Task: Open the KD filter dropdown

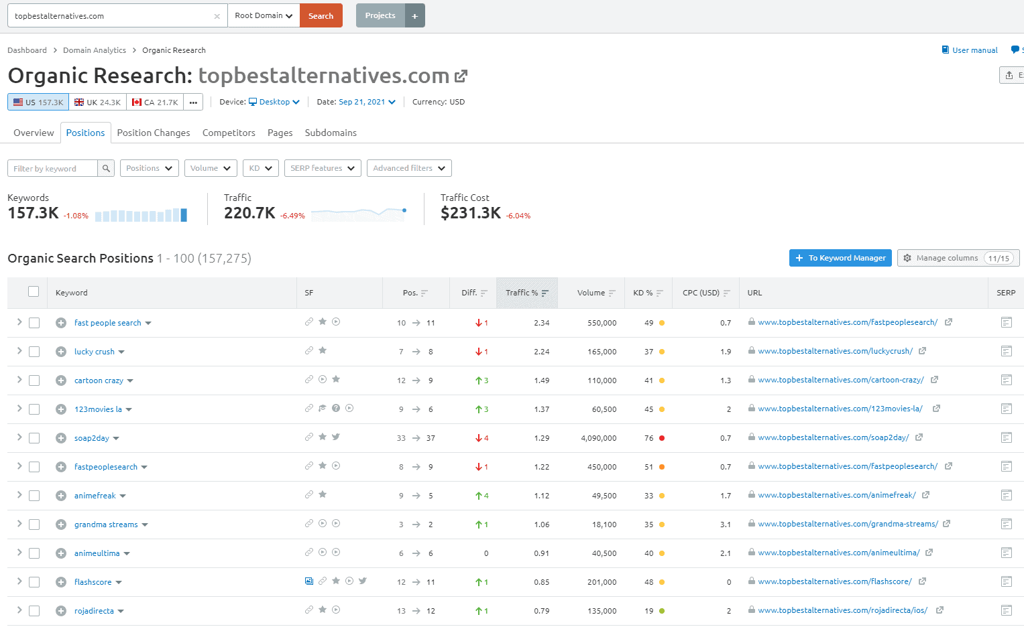Action: click(x=261, y=168)
